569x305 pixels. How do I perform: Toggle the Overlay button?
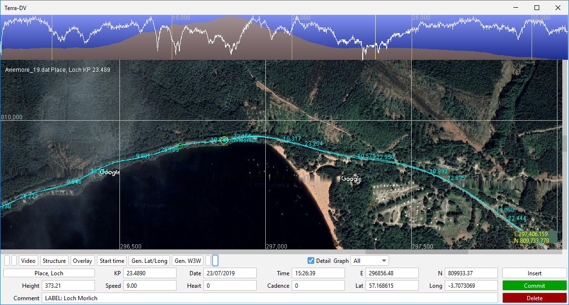coord(82,261)
